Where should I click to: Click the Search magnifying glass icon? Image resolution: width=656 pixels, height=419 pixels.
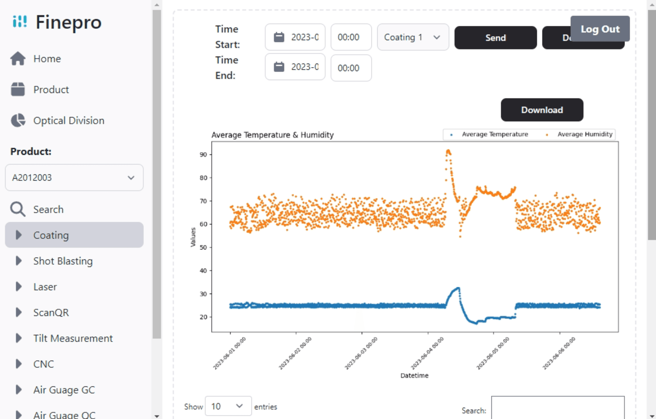(18, 209)
